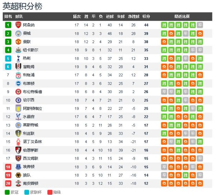Image resolution: width=215 pixels, height=195 pixels.
Task: Open the 布伦特福德 team name
Action: click(x=33, y=92)
